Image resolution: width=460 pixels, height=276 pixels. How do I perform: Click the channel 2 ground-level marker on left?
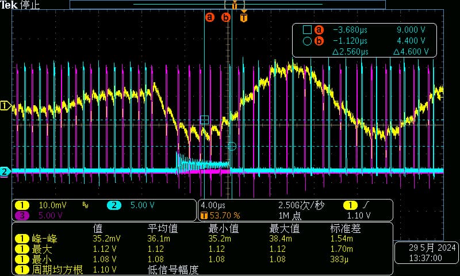point(5,171)
